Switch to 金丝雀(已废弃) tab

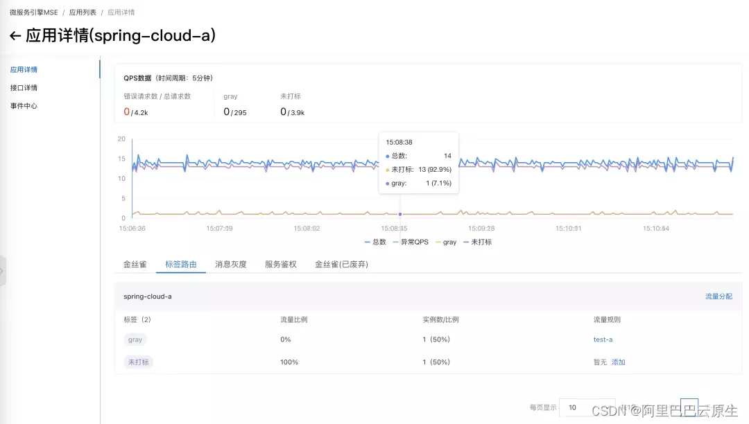pos(341,264)
